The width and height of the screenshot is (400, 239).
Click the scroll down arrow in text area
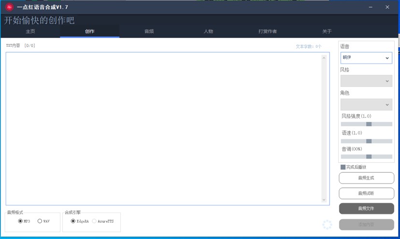coord(324,199)
